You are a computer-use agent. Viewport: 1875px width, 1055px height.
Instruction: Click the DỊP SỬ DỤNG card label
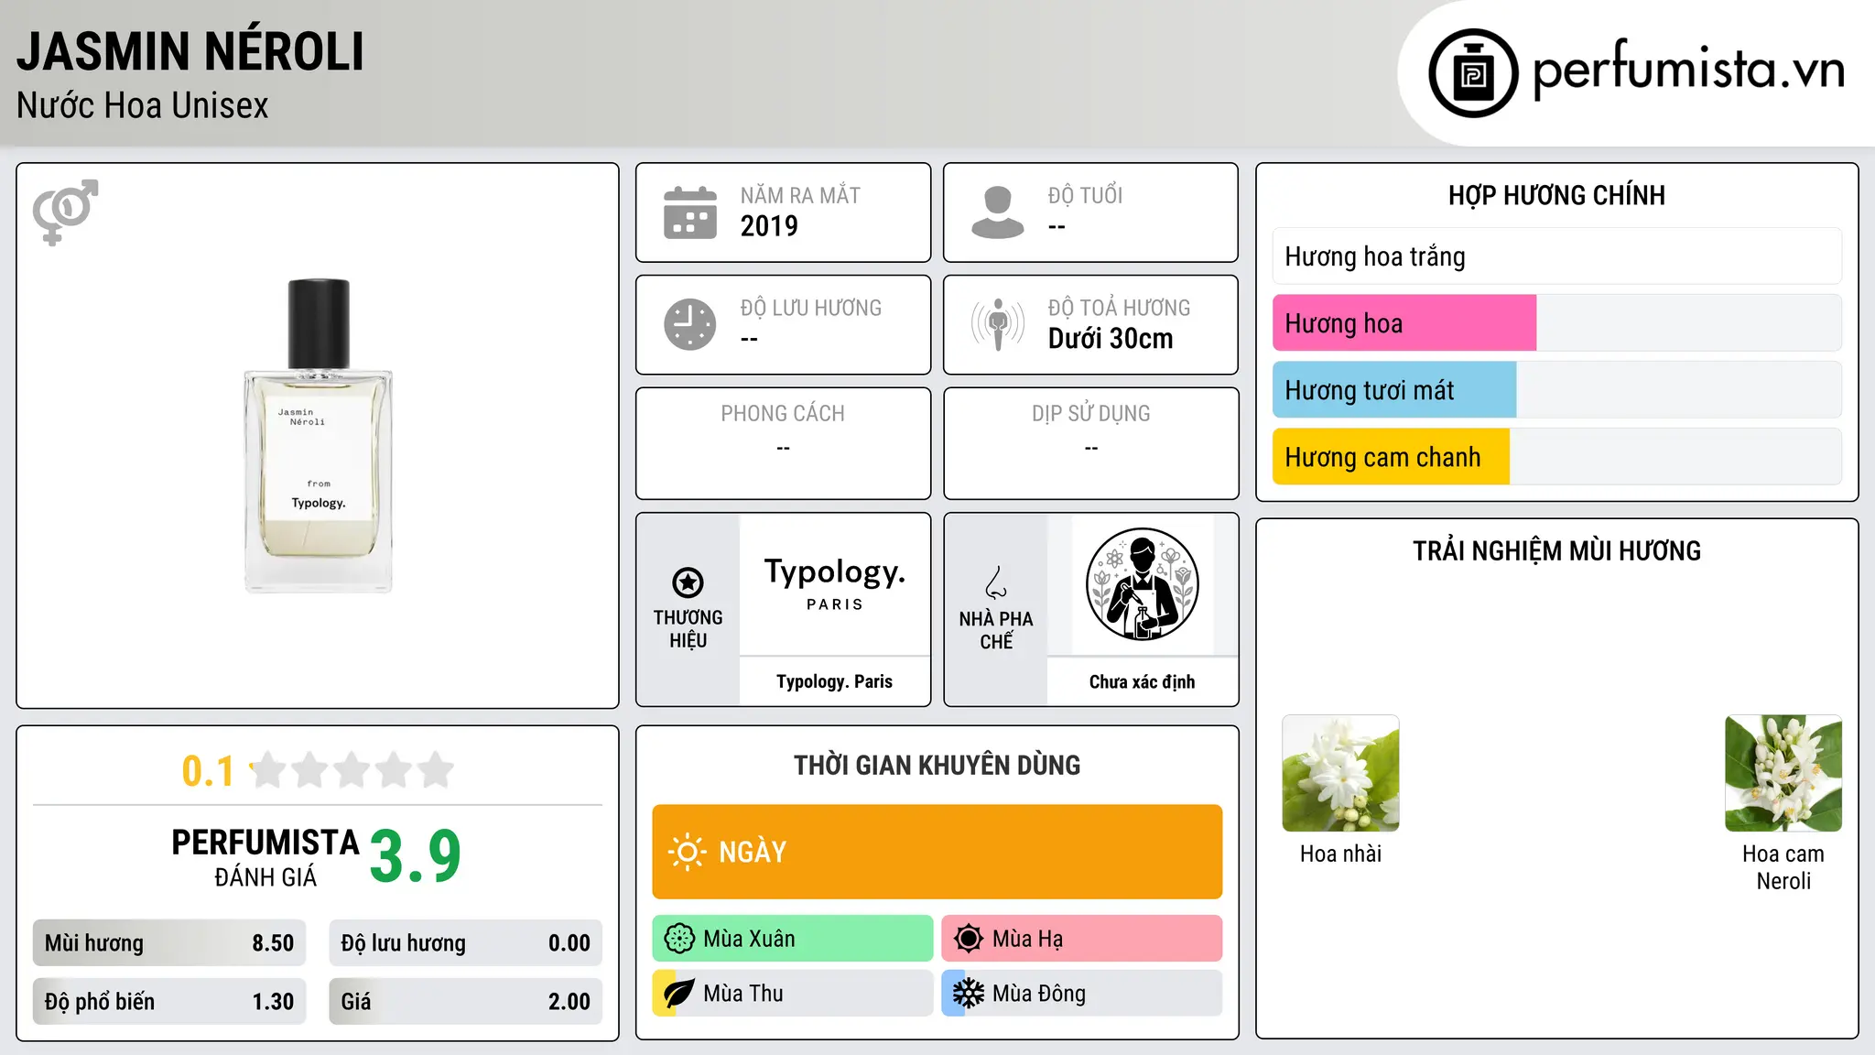pos(1090,414)
